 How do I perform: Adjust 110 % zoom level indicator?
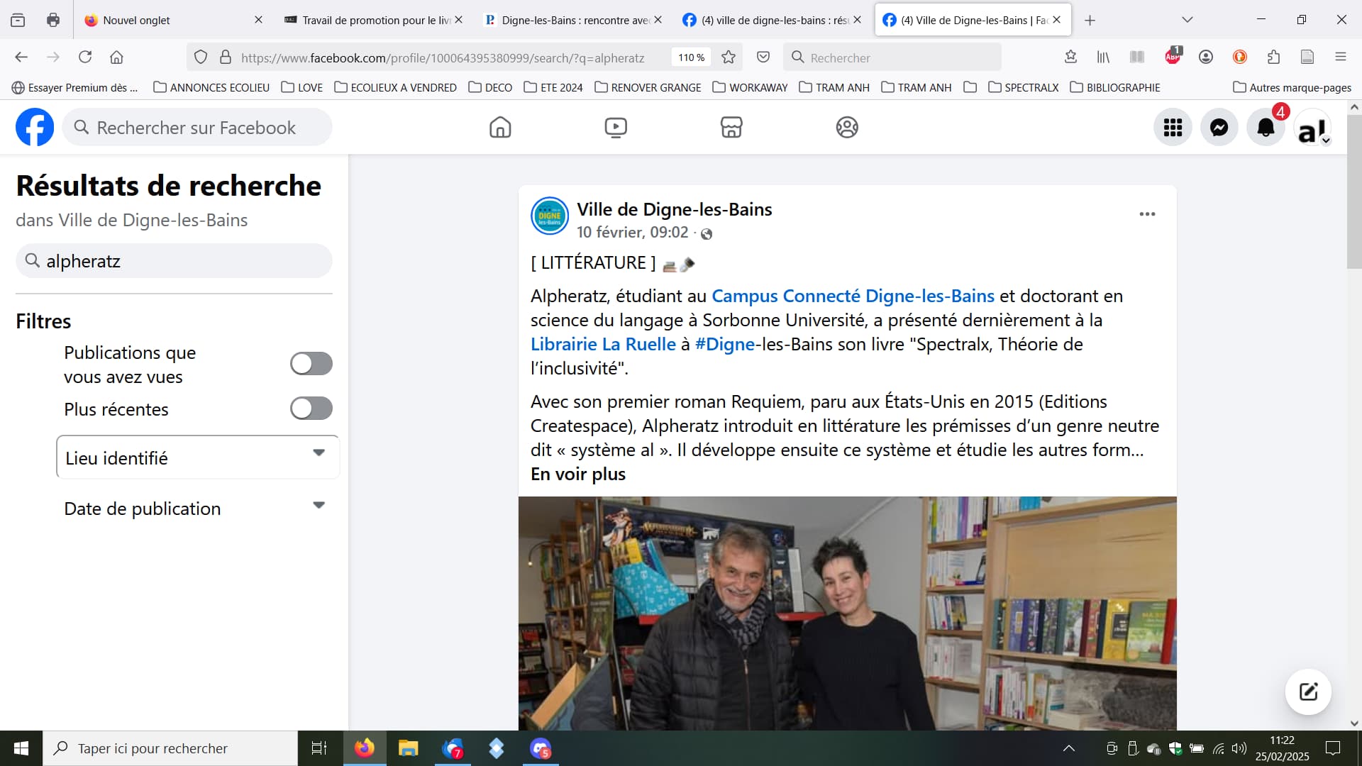pyautogui.click(x=692, y=57)
